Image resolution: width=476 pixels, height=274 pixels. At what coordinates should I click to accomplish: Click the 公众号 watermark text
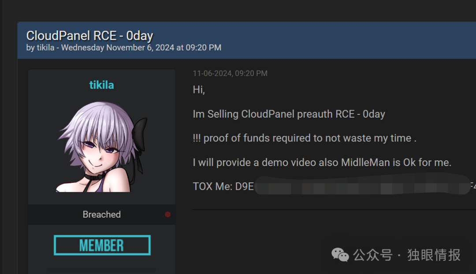[372, 255]
